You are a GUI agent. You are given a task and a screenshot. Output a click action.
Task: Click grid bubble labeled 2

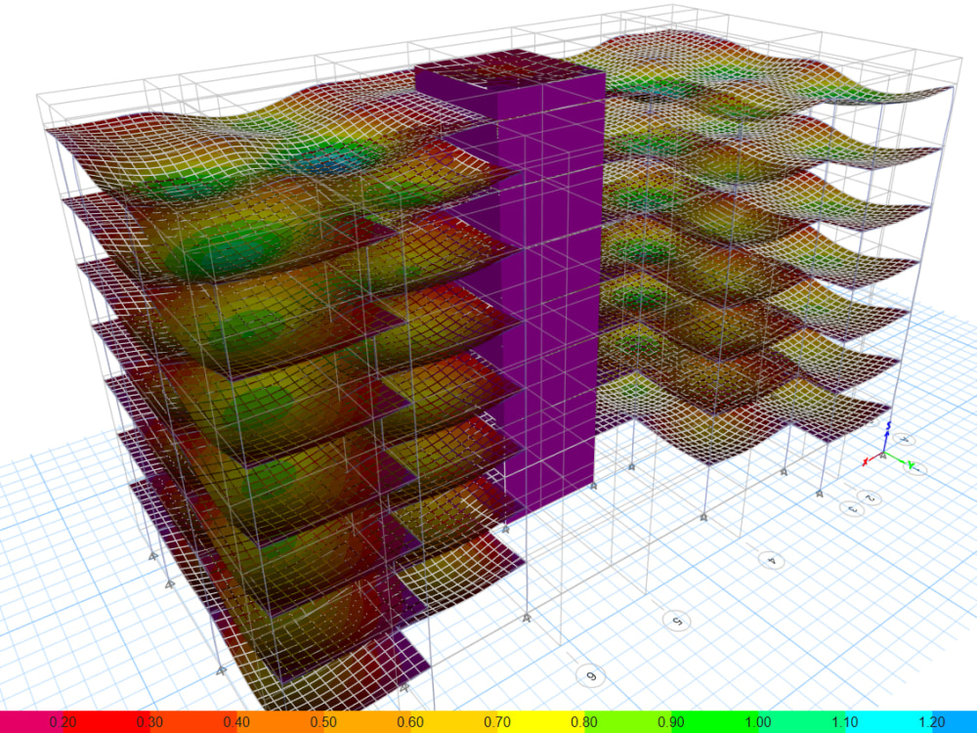(870, 496)
